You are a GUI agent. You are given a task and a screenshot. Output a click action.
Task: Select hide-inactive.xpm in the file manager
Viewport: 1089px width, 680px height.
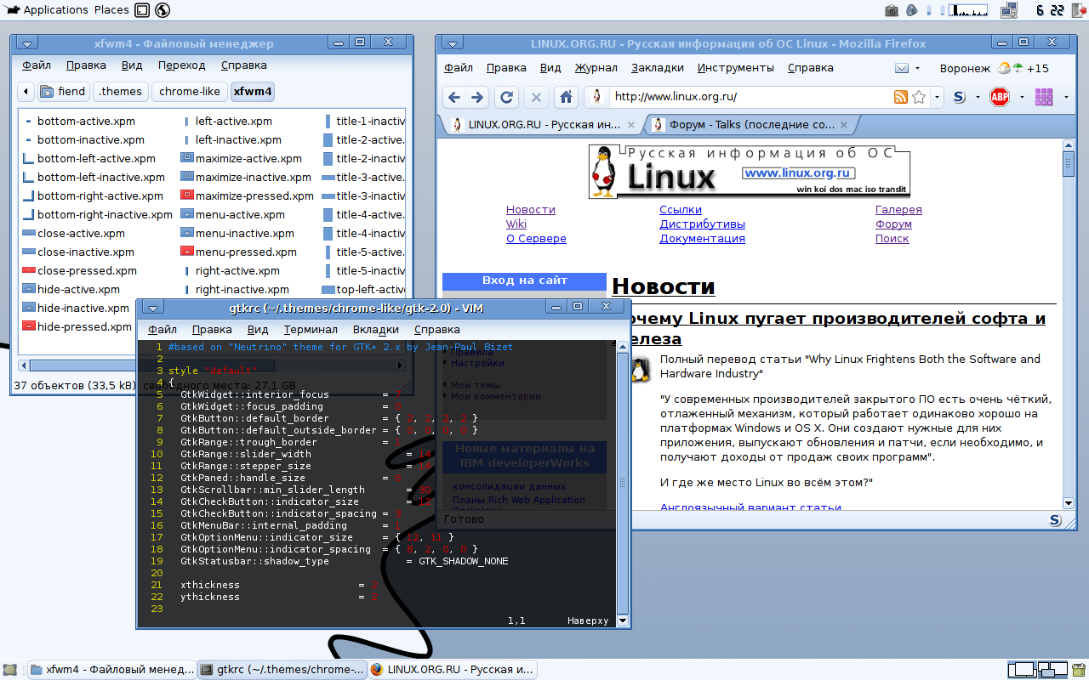pos(76,308)
